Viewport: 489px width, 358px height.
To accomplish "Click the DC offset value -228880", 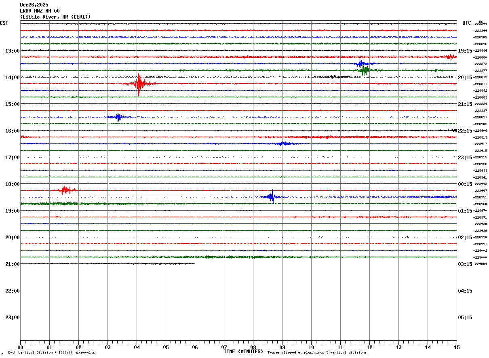I will point(481,57).
